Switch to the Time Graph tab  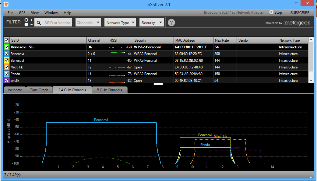tap(39, 90)
